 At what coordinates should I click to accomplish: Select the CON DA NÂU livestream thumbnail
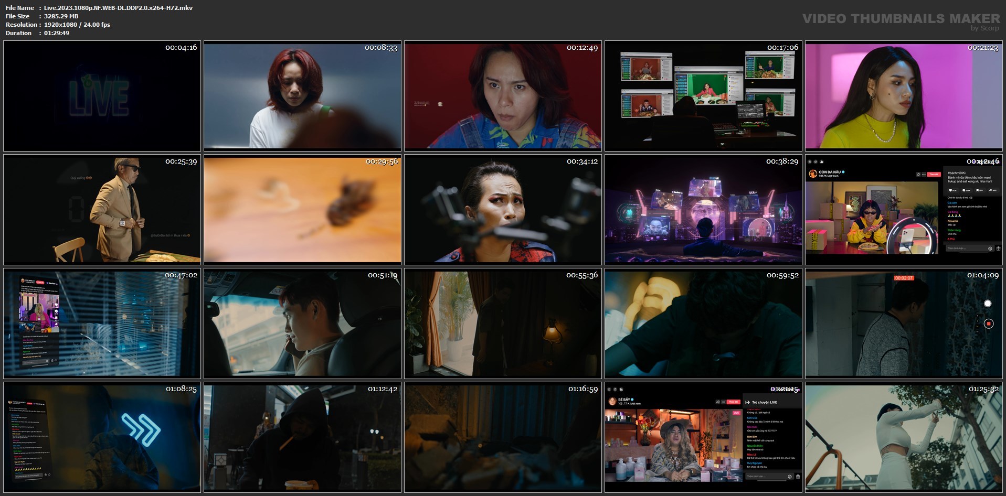point(904,210)
